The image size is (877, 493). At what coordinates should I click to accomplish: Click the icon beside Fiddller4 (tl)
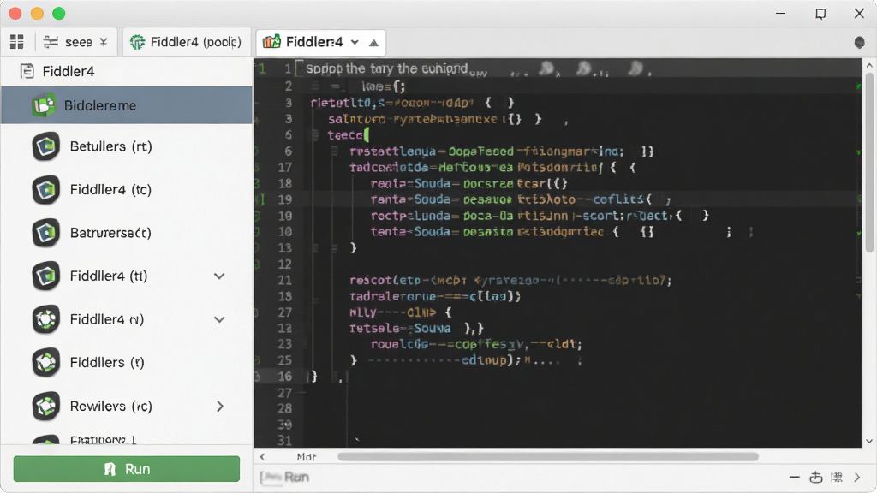pos(46,276)
